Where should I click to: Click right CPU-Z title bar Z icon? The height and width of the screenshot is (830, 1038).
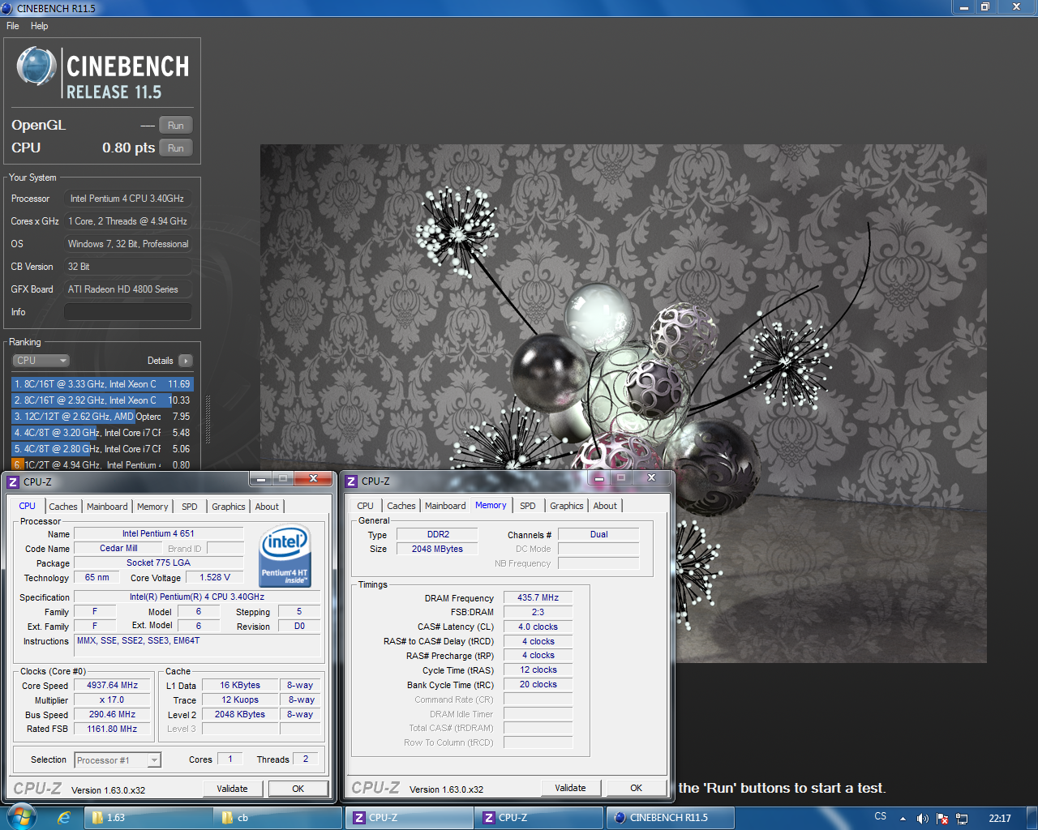pyautogui.click(x=351, y=481)
